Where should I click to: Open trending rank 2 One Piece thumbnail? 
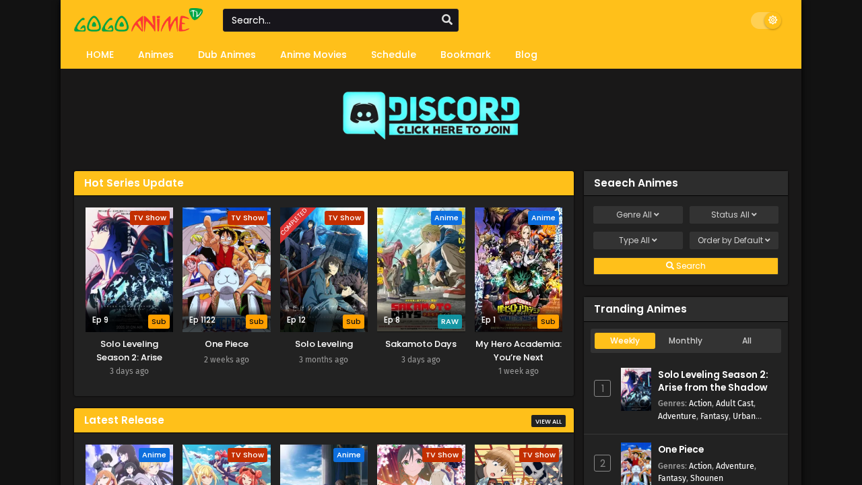pyautogui.click(x=636, y=463)
